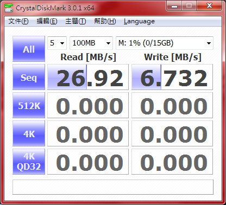Screen dimensions: 226x205
Task: Start the Seq sequential test
Action: 29,77
